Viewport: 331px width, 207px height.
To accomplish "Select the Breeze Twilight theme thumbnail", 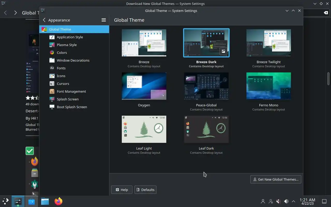I will 269,43.
